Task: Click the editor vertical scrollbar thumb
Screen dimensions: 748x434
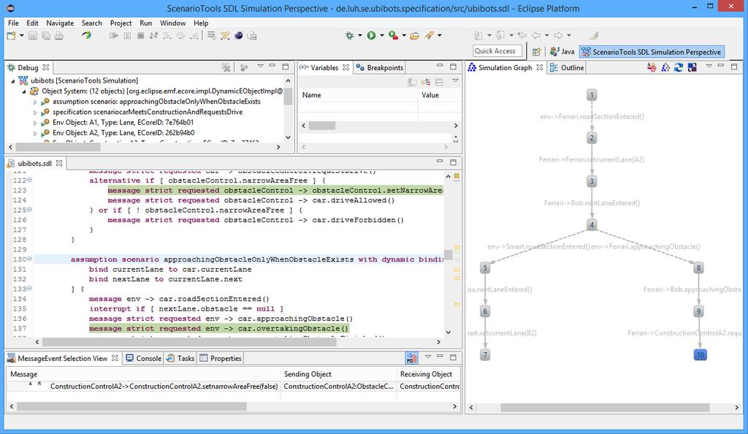Action: point(448,255)
